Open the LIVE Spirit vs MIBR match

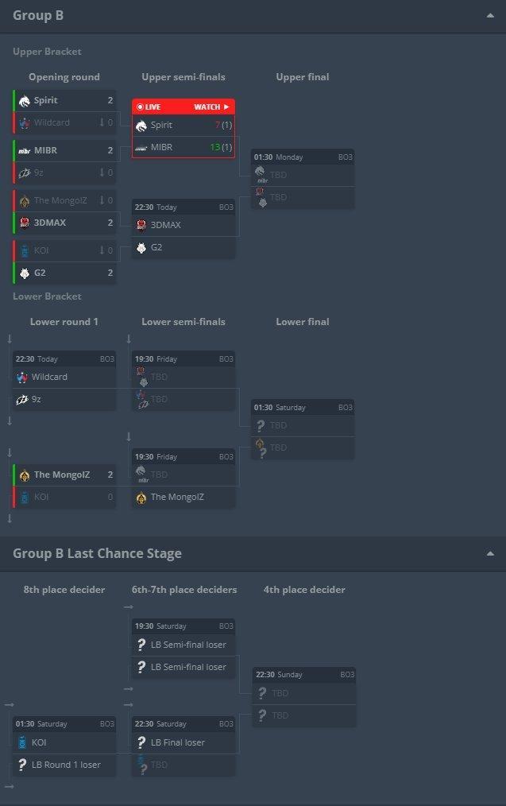coord(183,129)
